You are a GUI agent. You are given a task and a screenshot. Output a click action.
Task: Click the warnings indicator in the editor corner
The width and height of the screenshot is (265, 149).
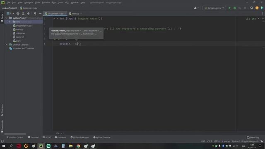pyautogui.click(x=248, y=19)
